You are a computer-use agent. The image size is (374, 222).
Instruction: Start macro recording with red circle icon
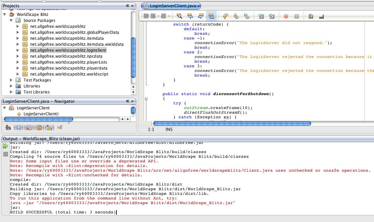286,16
